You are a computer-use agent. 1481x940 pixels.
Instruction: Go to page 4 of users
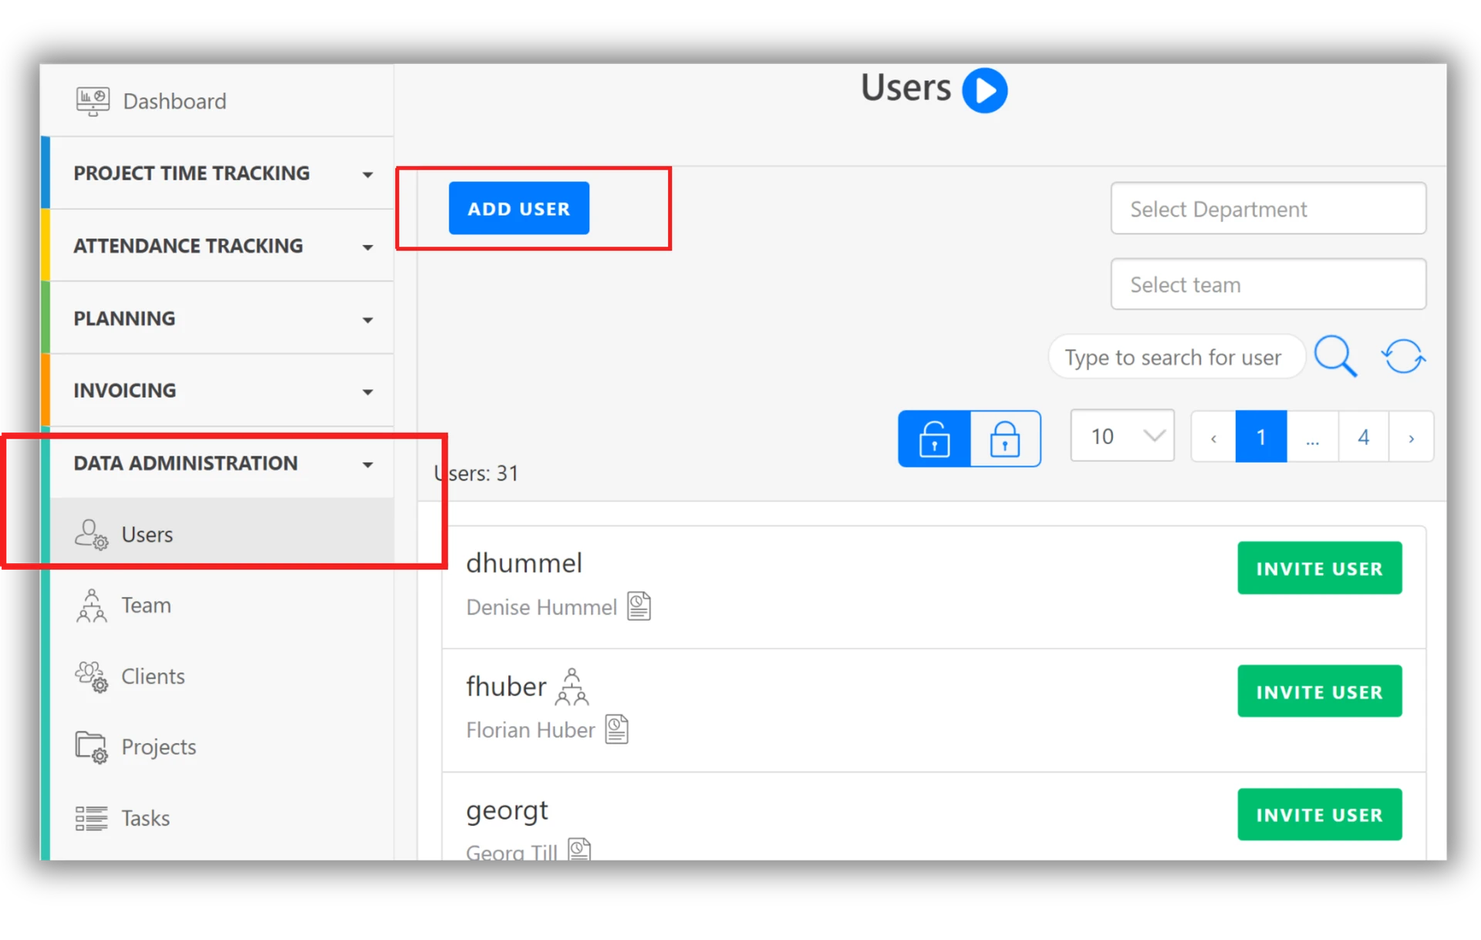(x=1363, y=437)
